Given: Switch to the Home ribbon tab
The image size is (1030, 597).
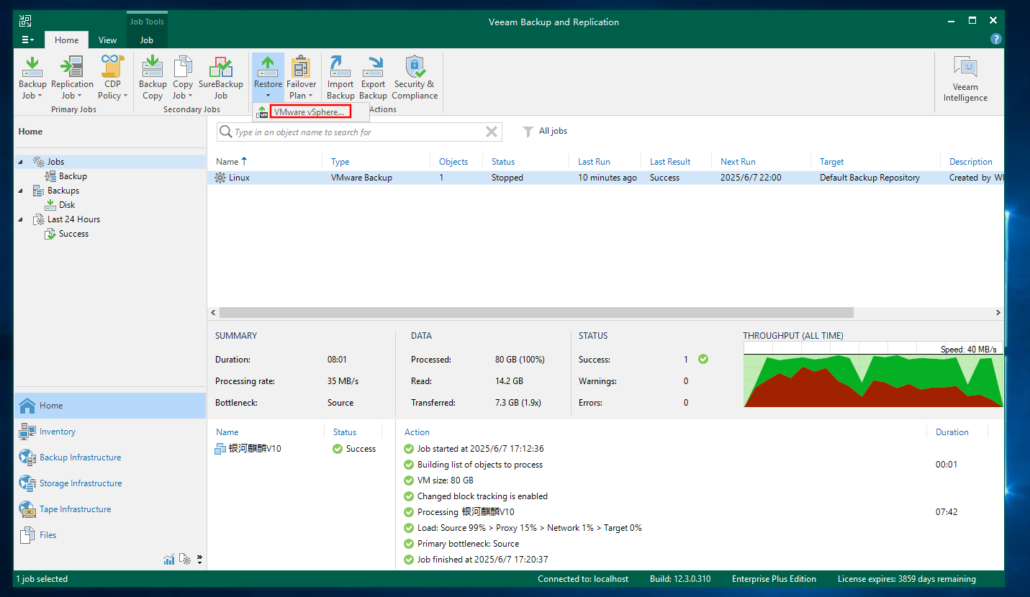Looking at the screenshot, I should point(66,40).
